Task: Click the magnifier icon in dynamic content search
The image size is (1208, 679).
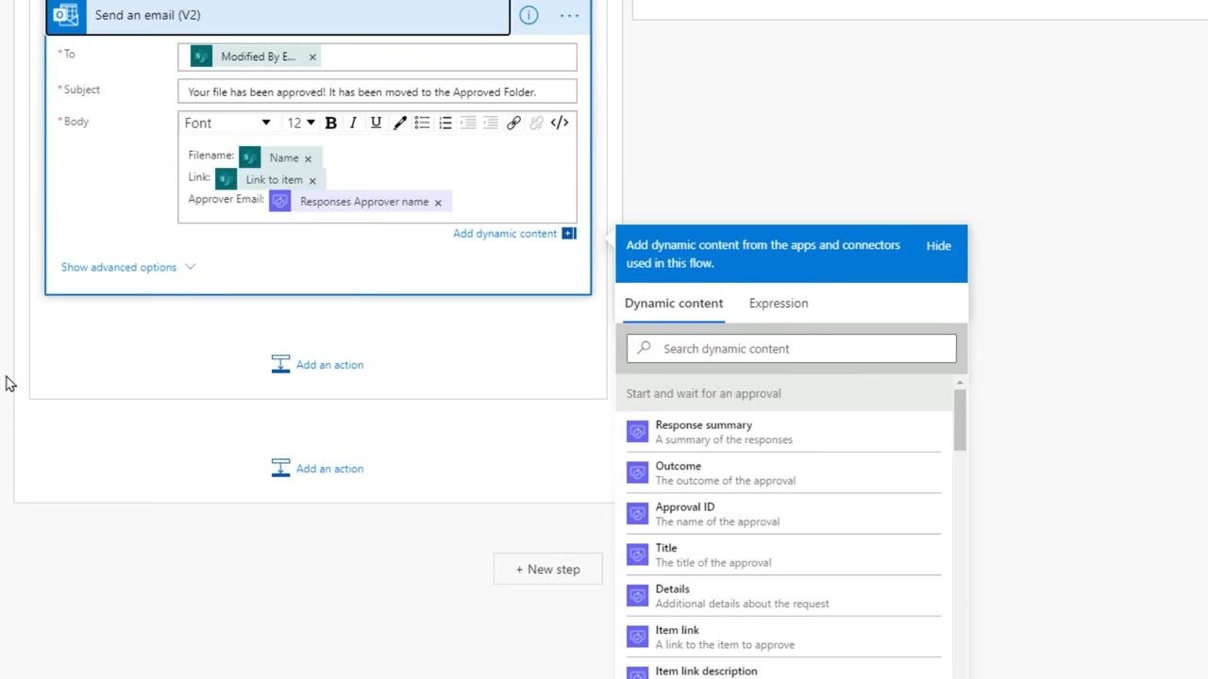Action: pyautogui.click(x=645, y=348)
